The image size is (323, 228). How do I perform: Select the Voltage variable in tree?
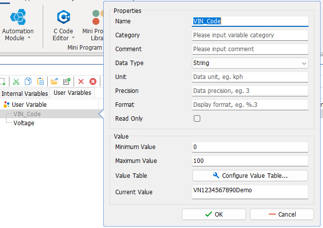coord(24,123)
